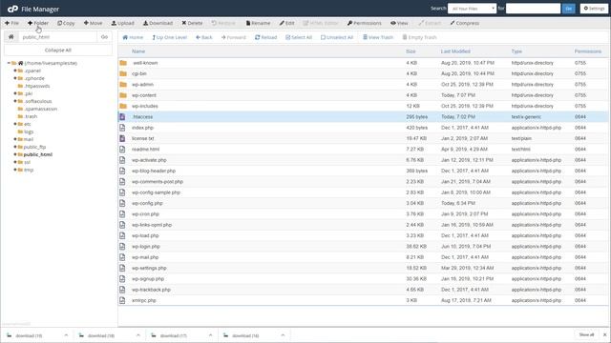611x343 pixels.
Task: Click the cPanel logo in the header
Action: 12,9
